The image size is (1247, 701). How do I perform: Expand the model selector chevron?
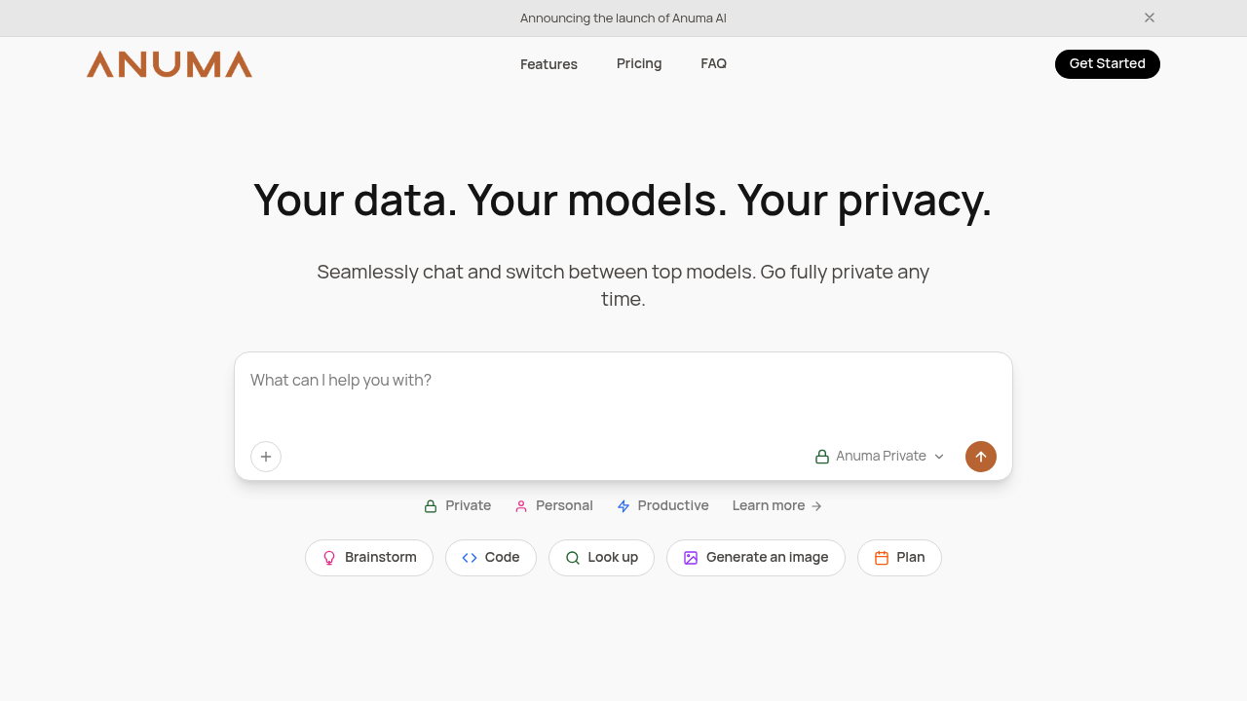(938, 456)
